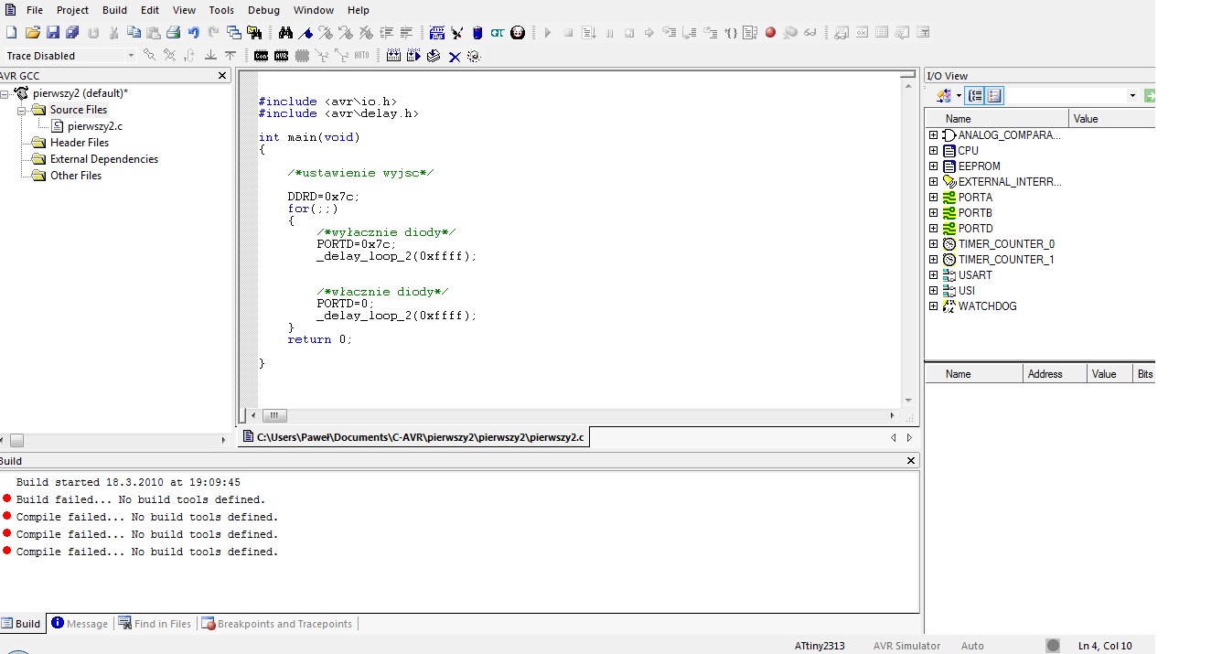The image size is (1222, 654).
Task: Click the blue Toggle Bookmark flag icon
Action: click(x=306, y=33)
